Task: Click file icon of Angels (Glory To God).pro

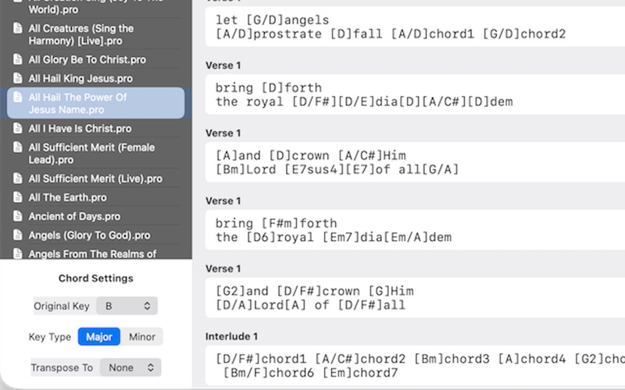Action: (17, 235)
